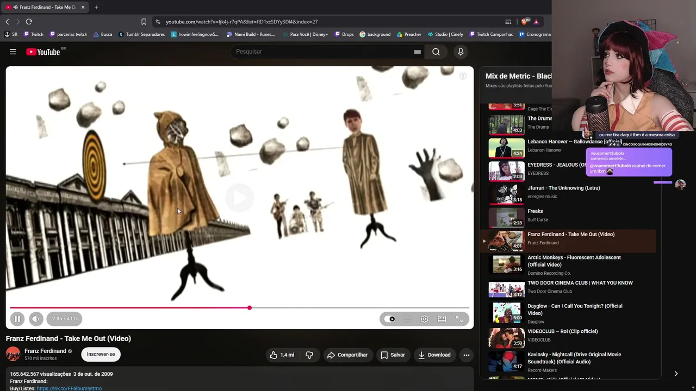Mute the video volume
The height and width of the screenshot is (391, 696).
click(x=35, y=319)
